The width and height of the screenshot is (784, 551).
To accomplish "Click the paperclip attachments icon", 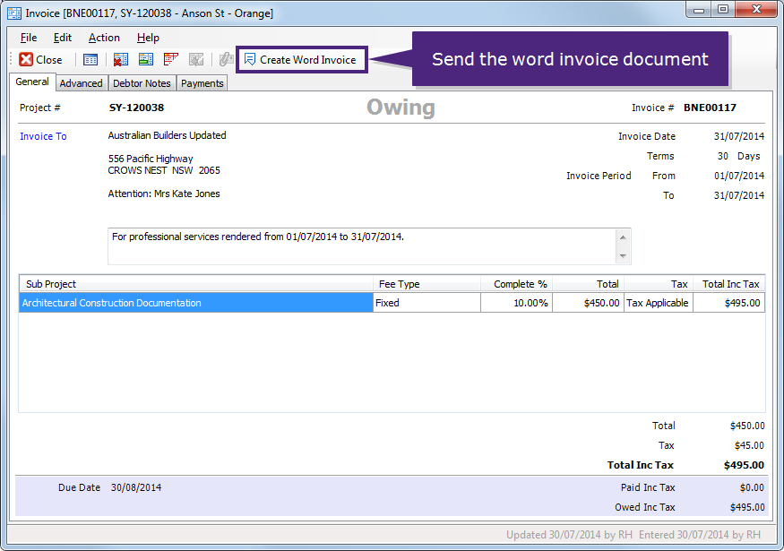I will pyautogui.click(x=224, y=59).
